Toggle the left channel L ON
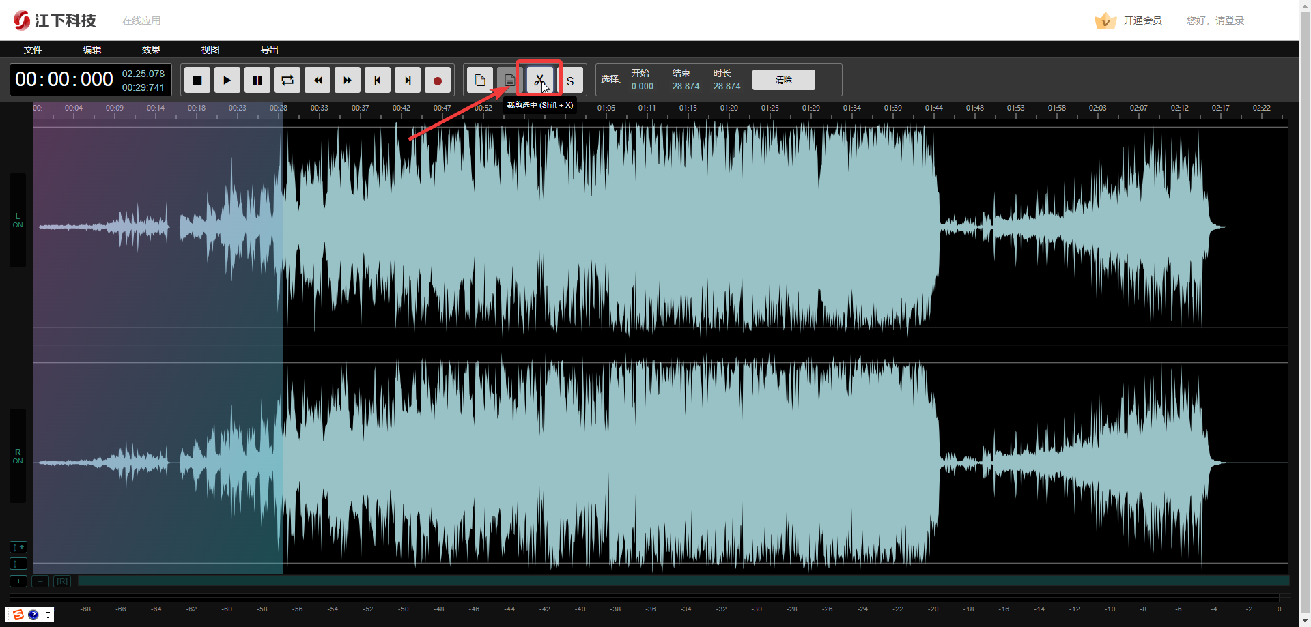 18,220
